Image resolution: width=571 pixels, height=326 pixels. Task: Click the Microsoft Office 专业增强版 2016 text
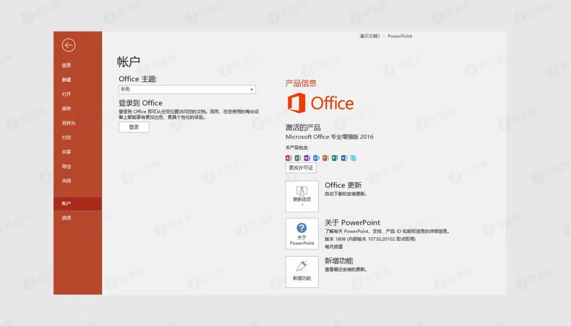tap(329, 137)
